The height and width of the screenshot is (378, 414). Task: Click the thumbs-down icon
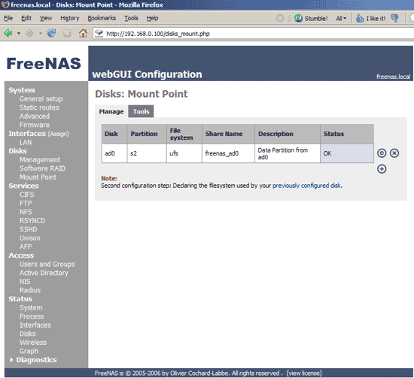(394, 18)
